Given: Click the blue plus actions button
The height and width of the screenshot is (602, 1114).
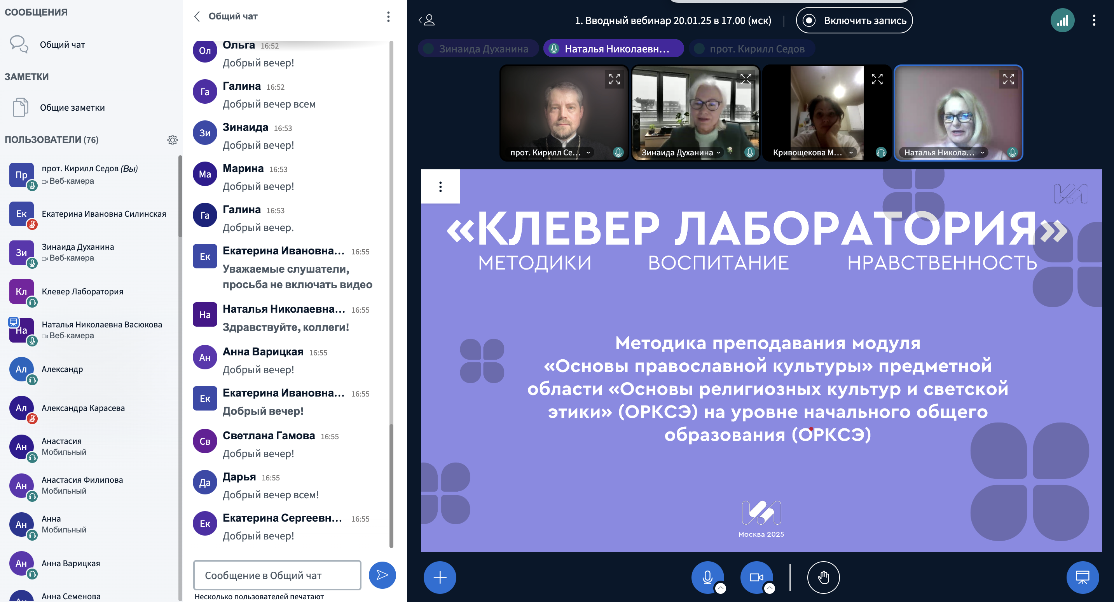Looking at the screenshot, I should pos(439,577).
